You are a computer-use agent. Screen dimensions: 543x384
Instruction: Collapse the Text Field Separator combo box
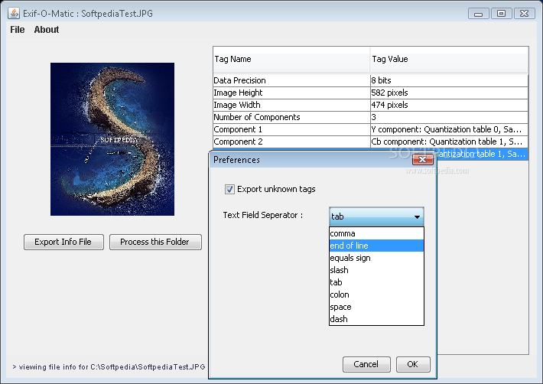[376, 216]
